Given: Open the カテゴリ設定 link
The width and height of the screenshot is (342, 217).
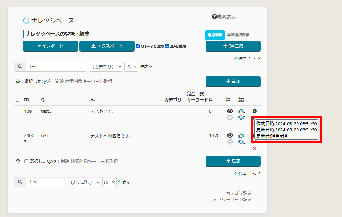Looking at the screenshot, I should [238, 193].
